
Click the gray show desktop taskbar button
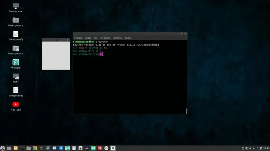click(9, 148)
